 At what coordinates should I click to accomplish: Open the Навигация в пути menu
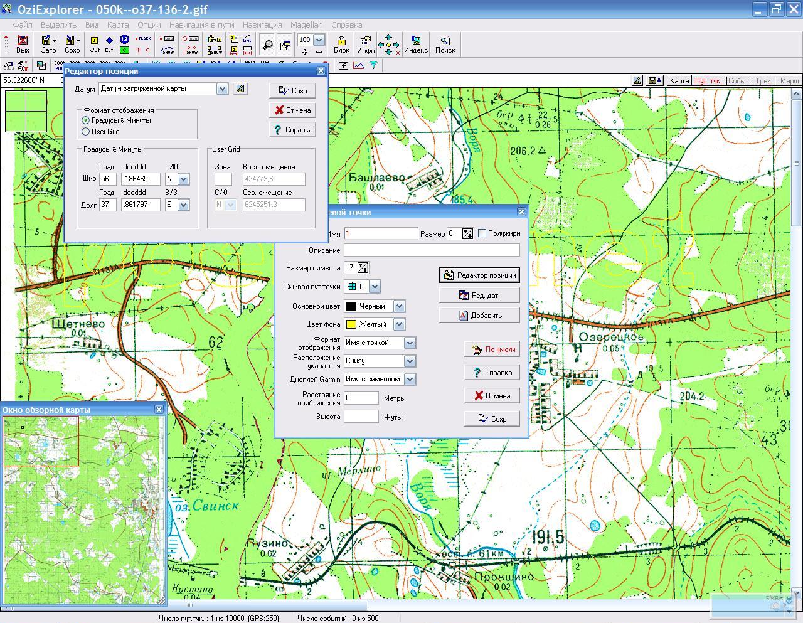pyautogui.click(x=201, y=24)
